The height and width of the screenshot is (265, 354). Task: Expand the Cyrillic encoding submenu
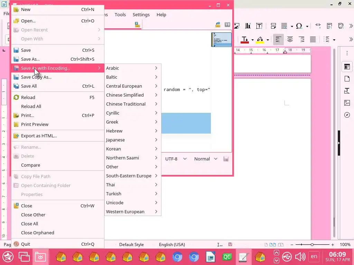(132, 113)
